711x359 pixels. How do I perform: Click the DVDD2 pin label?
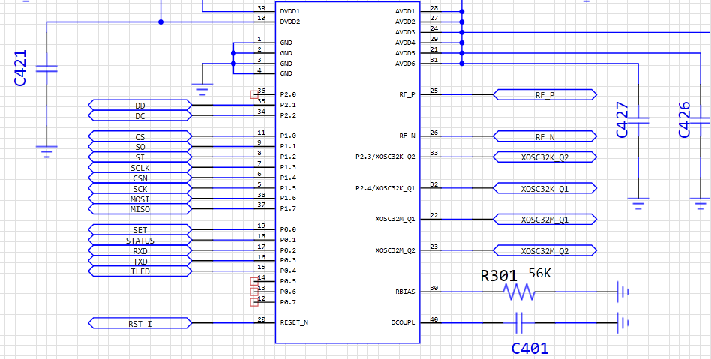pos(290,21)
